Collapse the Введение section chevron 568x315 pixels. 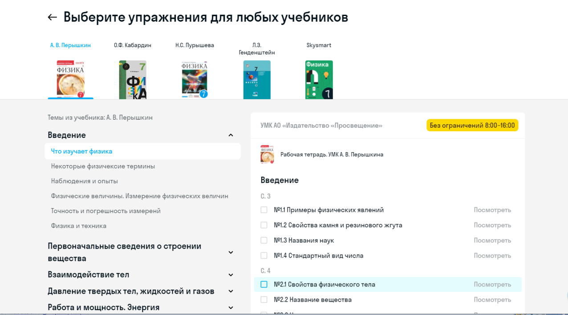(231, 135)
